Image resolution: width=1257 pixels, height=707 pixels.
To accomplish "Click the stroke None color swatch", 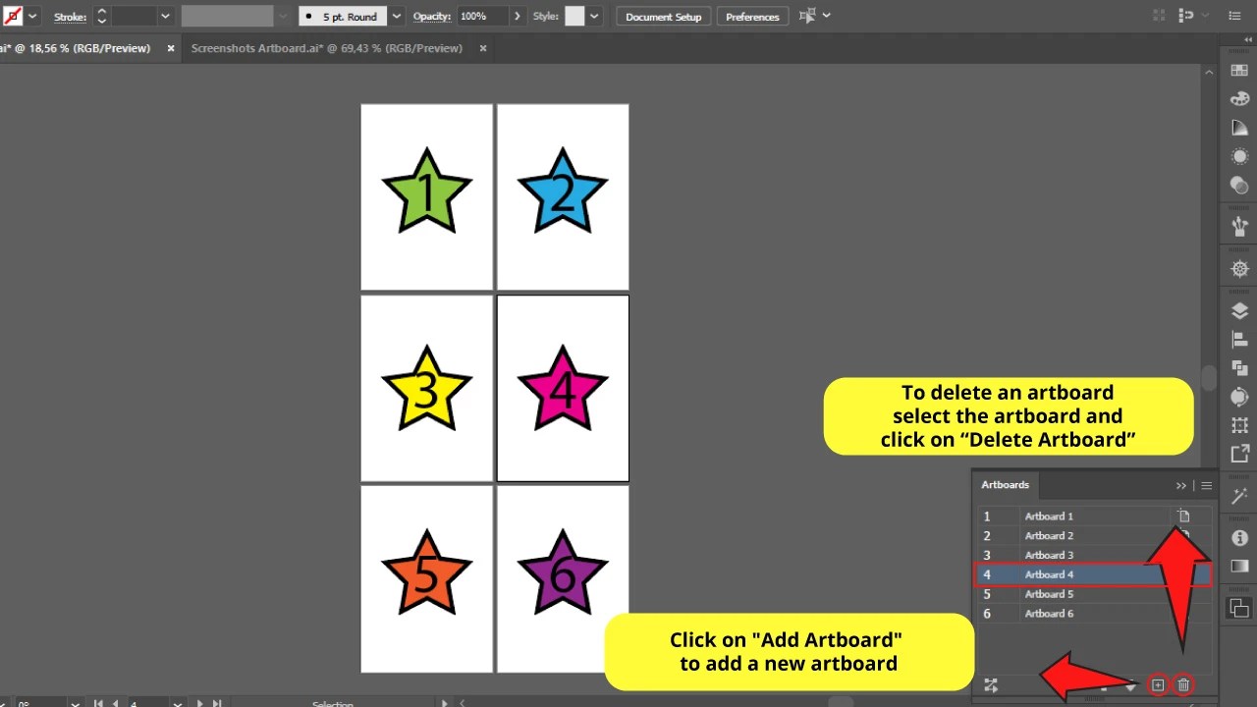I will (13, 16).
